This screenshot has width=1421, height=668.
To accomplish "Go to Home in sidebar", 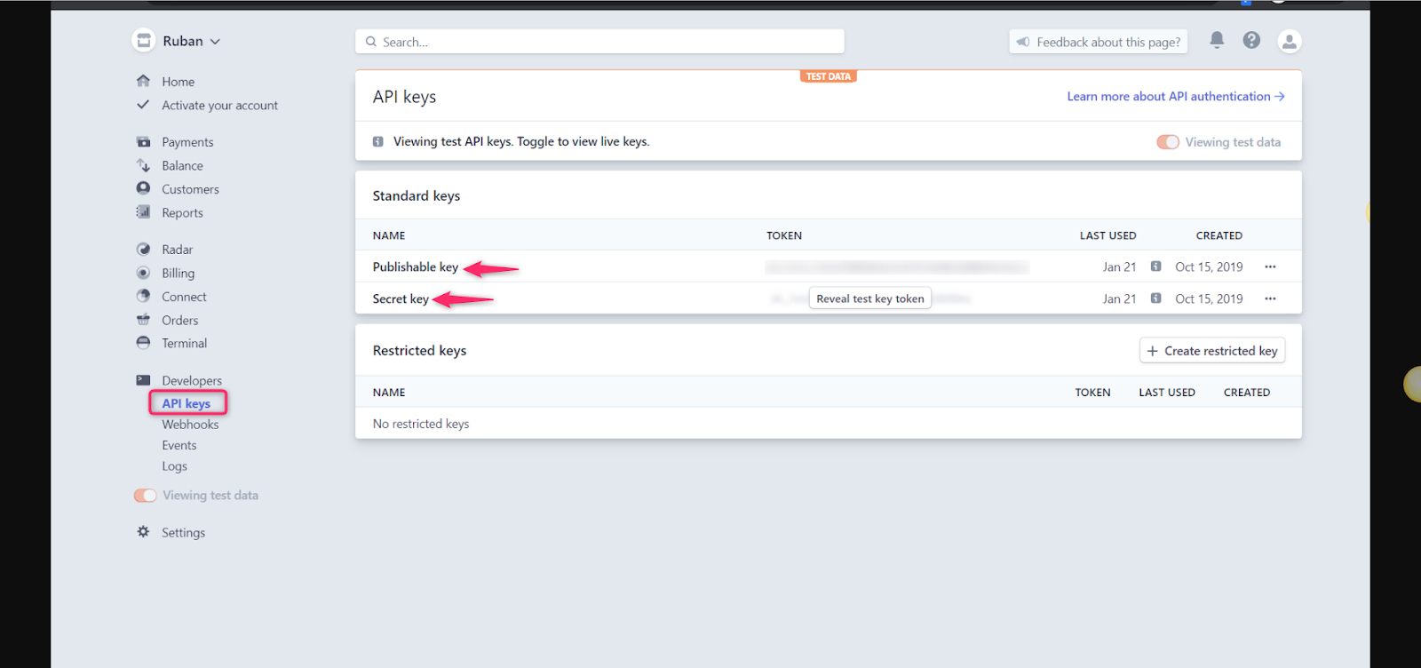I will pyautogui.click(x=178, y=82).
